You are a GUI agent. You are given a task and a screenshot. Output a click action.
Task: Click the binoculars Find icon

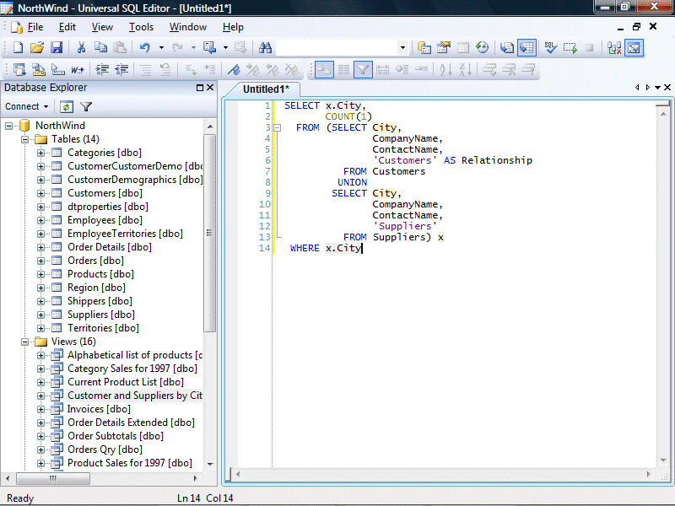click(x=265, y=48)
